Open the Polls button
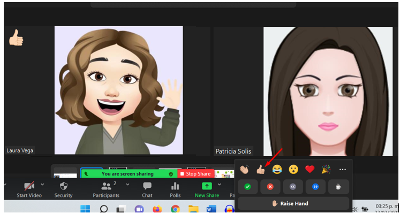Image resolution: width=400 pixels, height=213 pixels. tap(175, 190)
